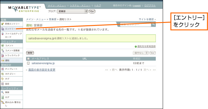Click the 通知先を新規登録 link

point(146,46)
